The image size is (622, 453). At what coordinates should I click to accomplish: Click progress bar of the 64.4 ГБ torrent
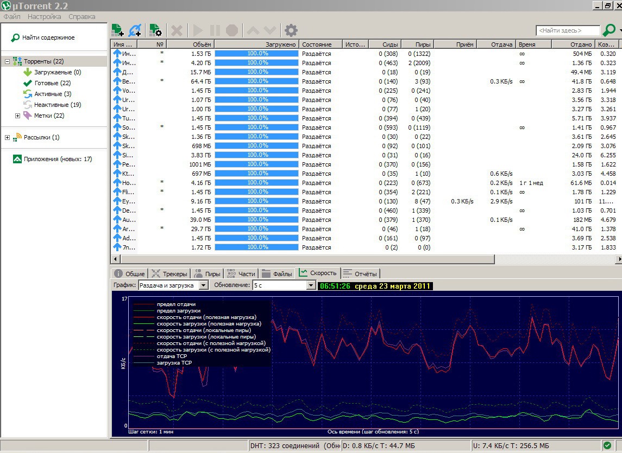(256, 81)
